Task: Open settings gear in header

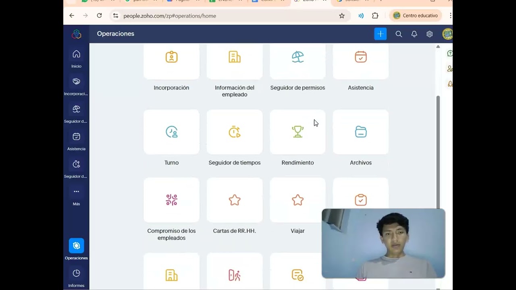Action: [429, 34]
